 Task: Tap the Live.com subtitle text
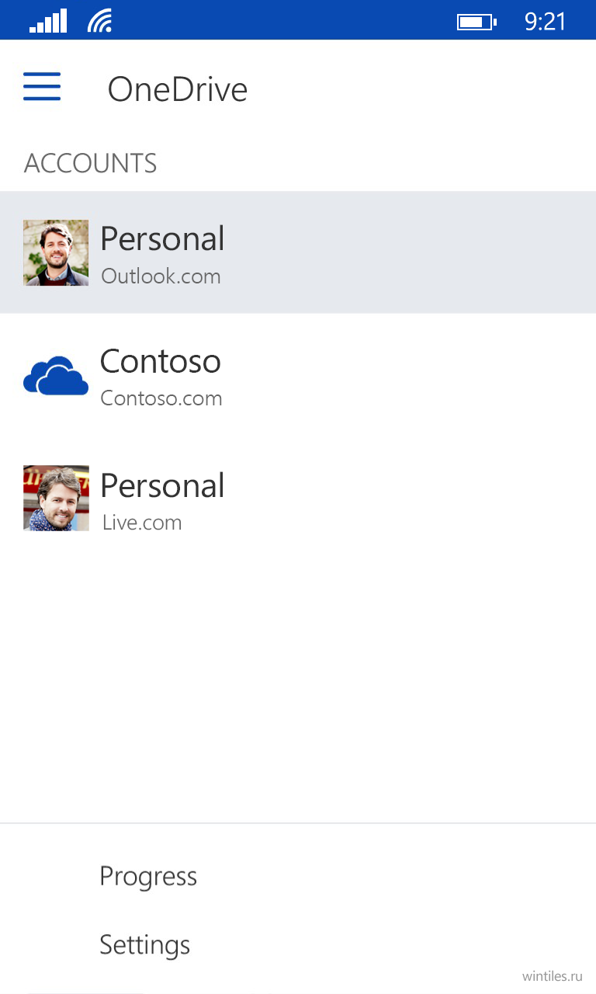142,523
